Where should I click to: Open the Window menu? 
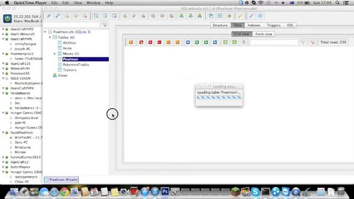[x=93, y=3]
